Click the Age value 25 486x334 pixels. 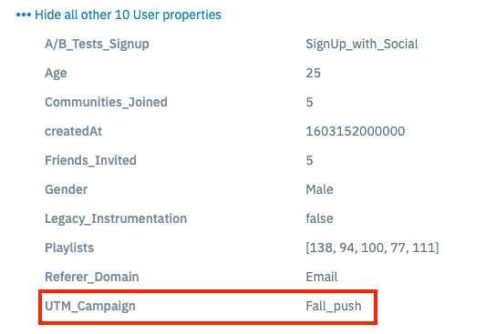pos(313,73)
